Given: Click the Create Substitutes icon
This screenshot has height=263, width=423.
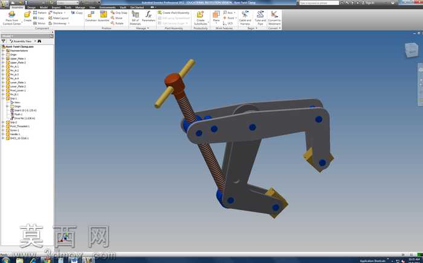Looking at the screenshot, I should pyautogui.click(x=200, y=14).
